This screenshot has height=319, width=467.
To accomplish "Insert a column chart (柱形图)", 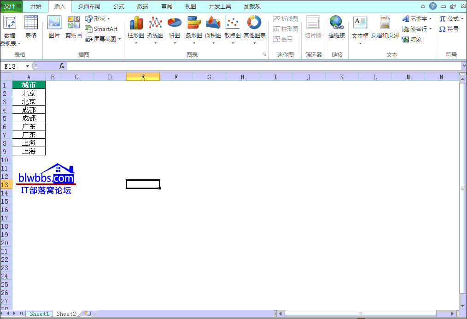I will (136, 27).
